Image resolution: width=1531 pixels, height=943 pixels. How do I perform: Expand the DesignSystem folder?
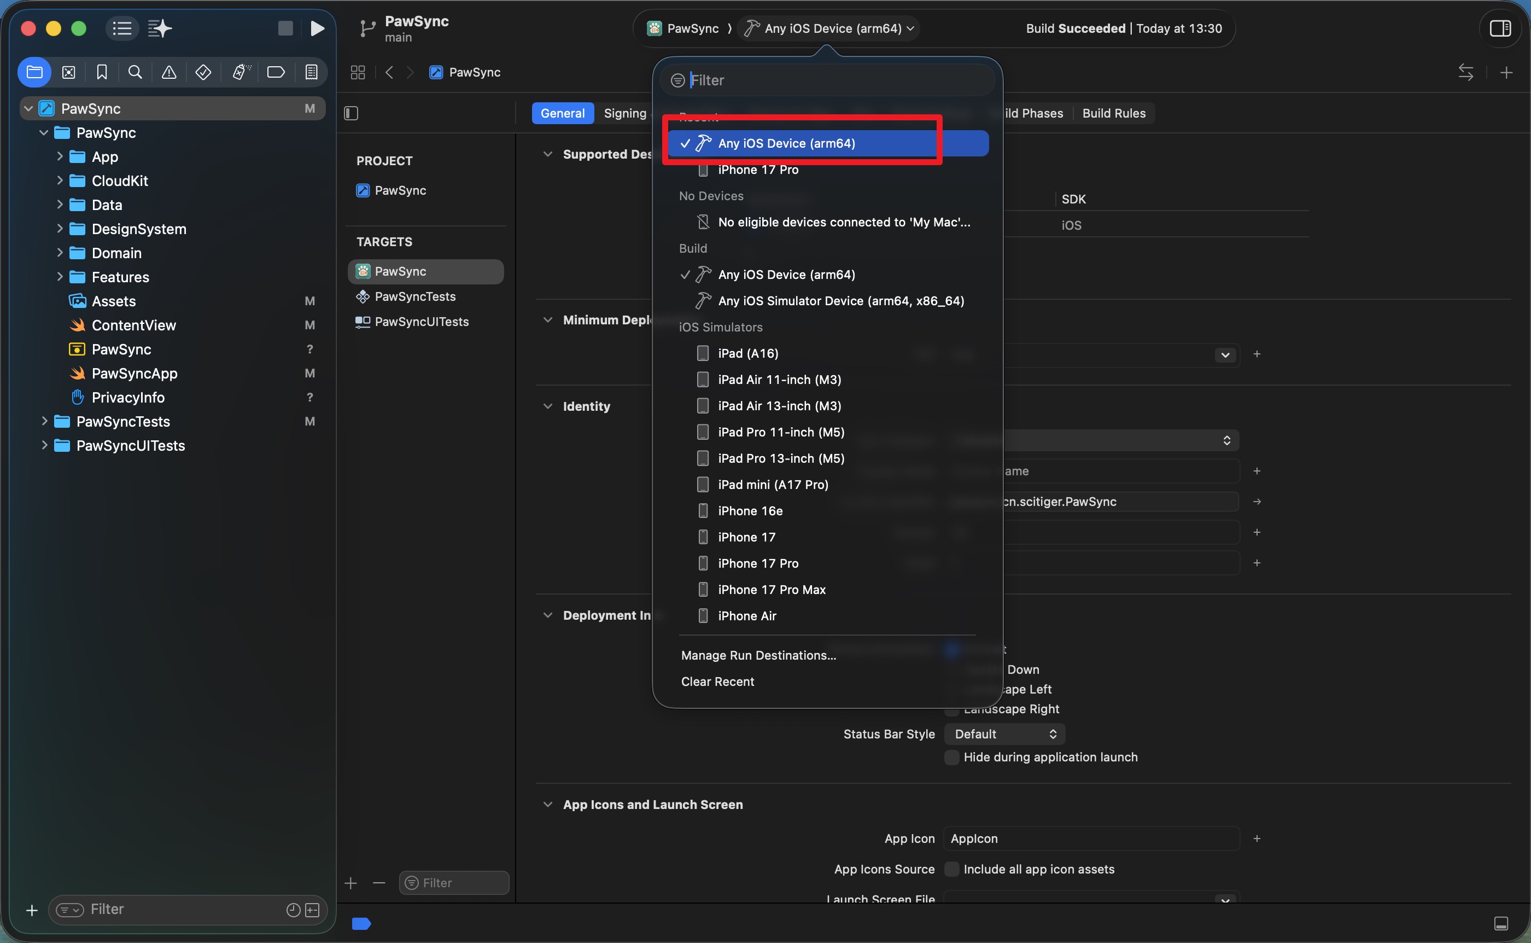coord(60,229)
